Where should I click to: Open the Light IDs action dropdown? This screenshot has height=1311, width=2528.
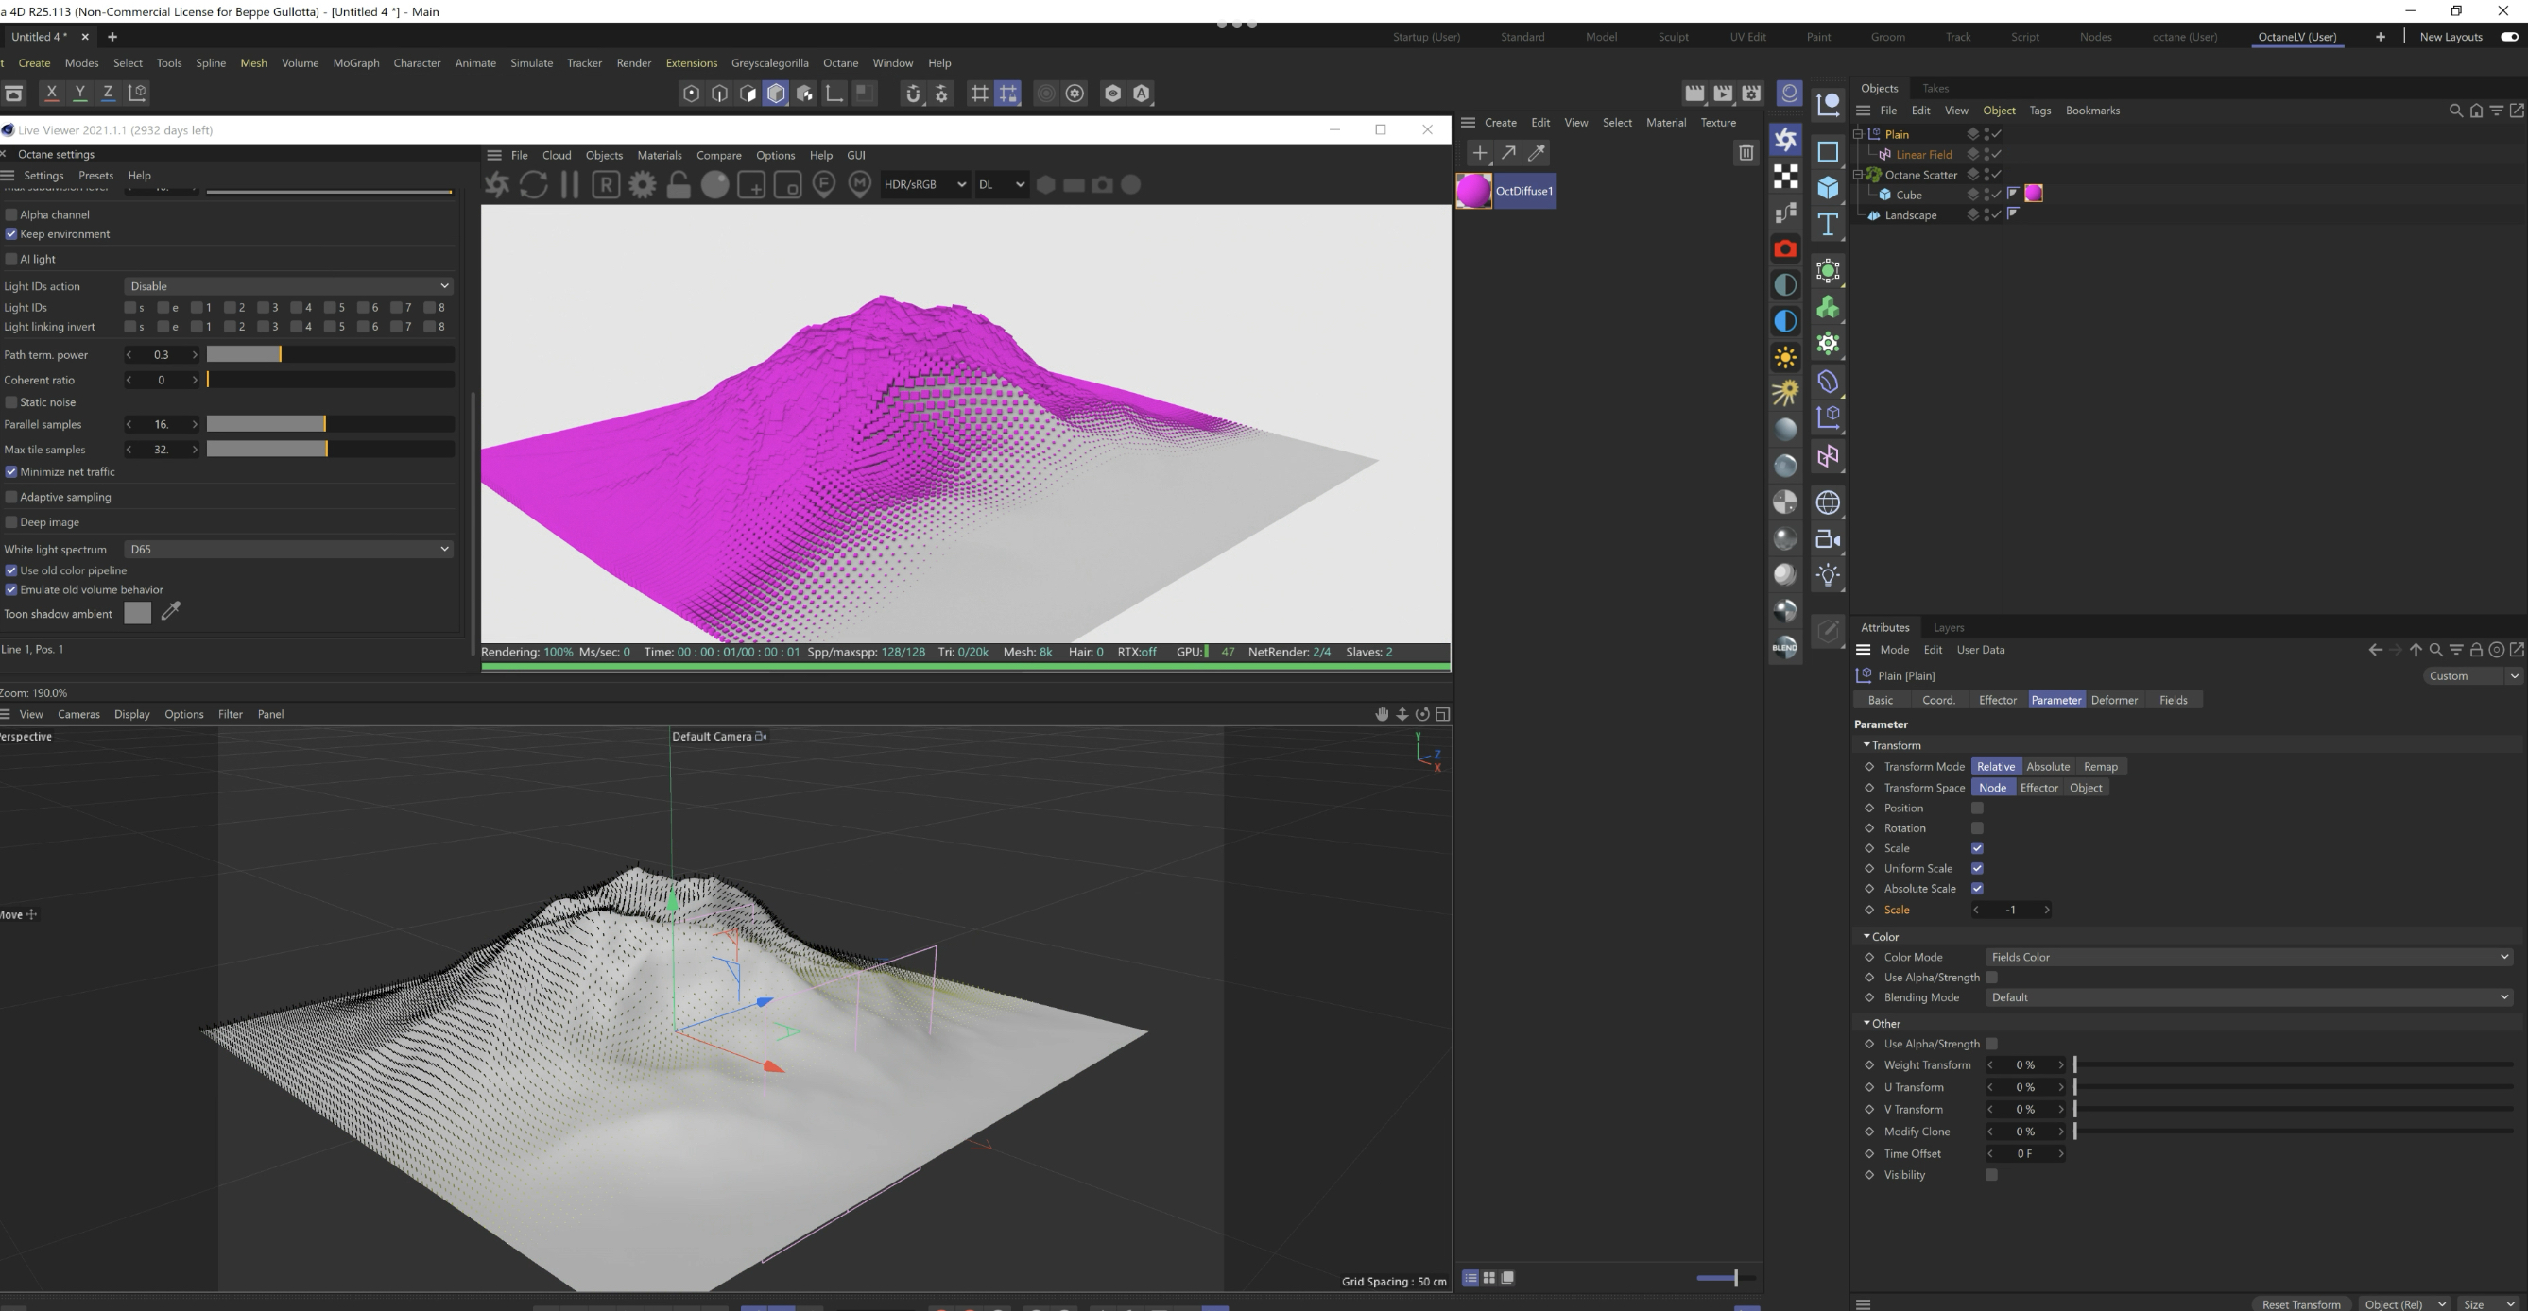point(288,286)
